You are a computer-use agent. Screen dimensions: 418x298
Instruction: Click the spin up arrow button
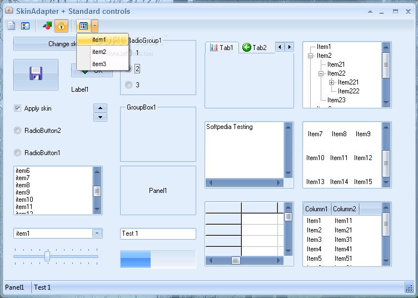pyautogui.click(x=100, y=108)
